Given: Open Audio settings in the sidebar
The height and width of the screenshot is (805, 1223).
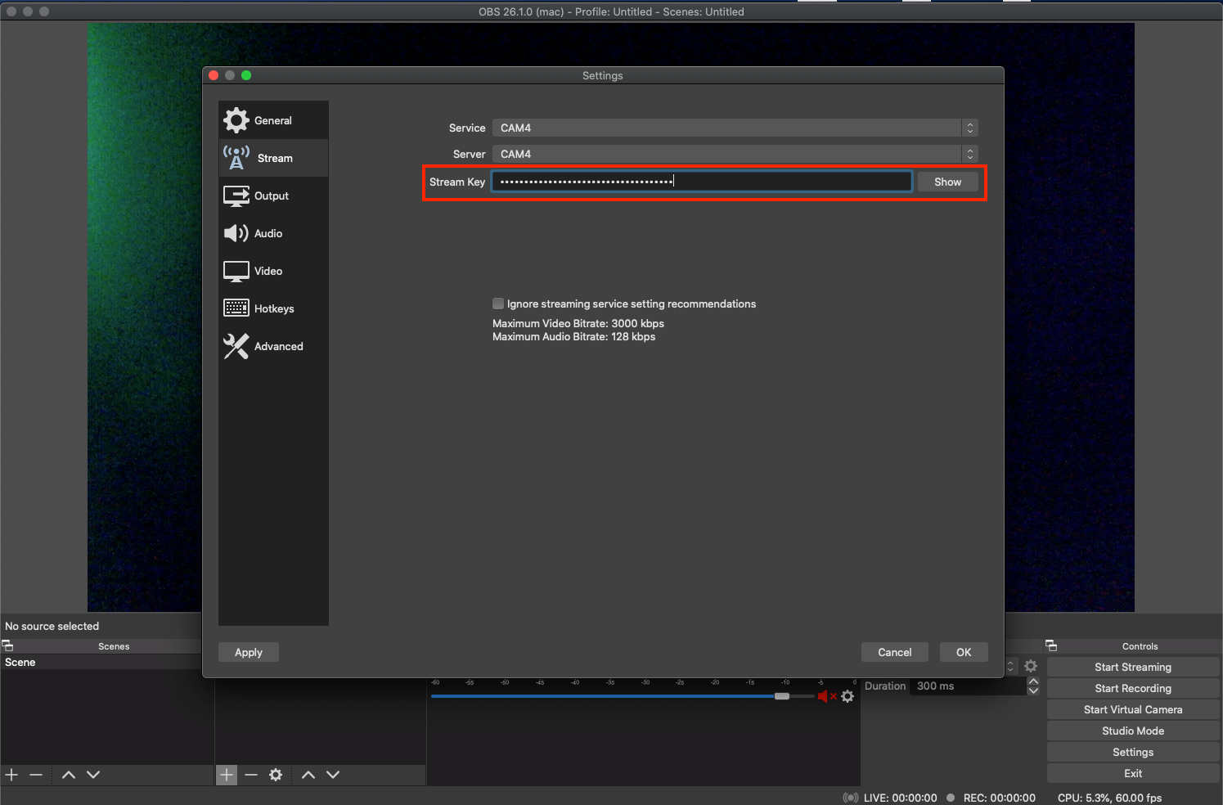Looking at the screenshot, I should click(268, 234).
